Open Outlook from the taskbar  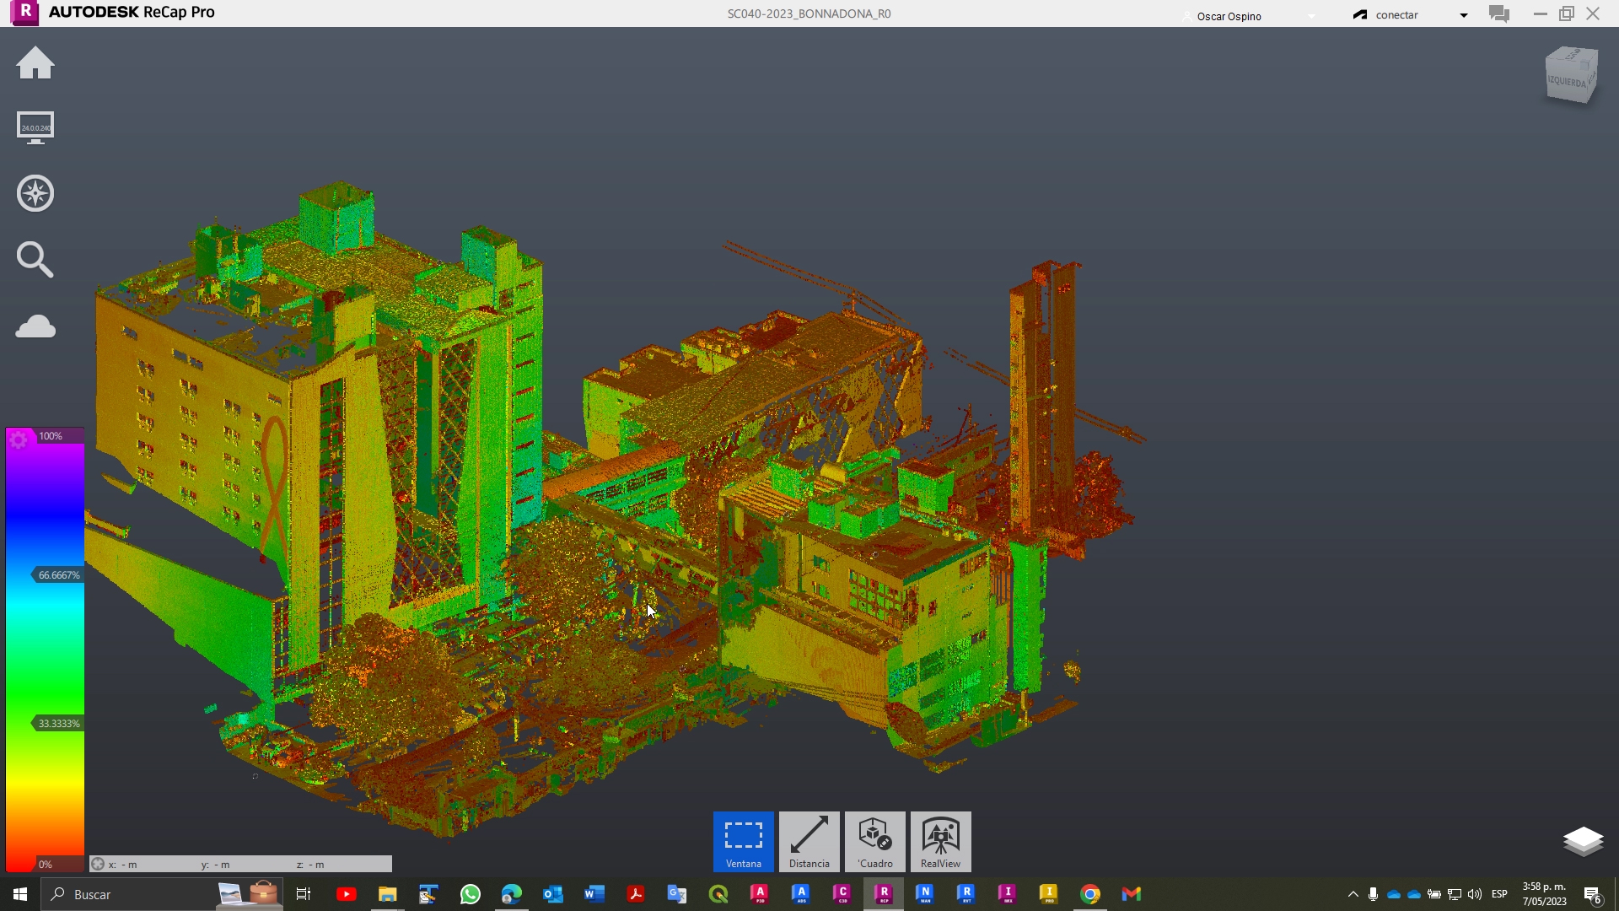click(552, 894)
